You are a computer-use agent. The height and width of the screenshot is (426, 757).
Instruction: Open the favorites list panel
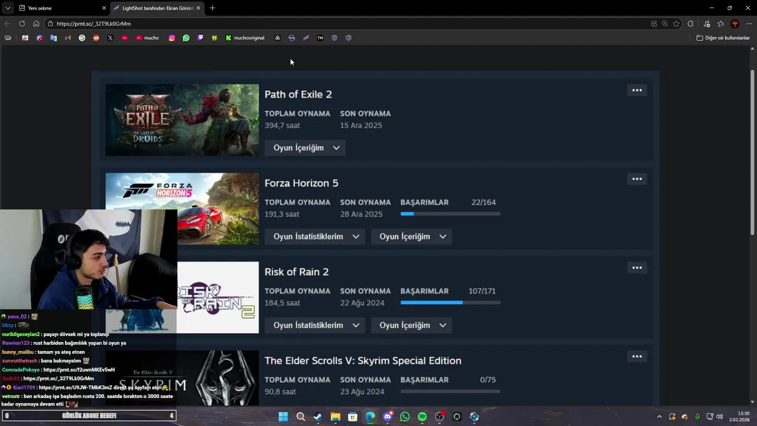tap(720, 24)
